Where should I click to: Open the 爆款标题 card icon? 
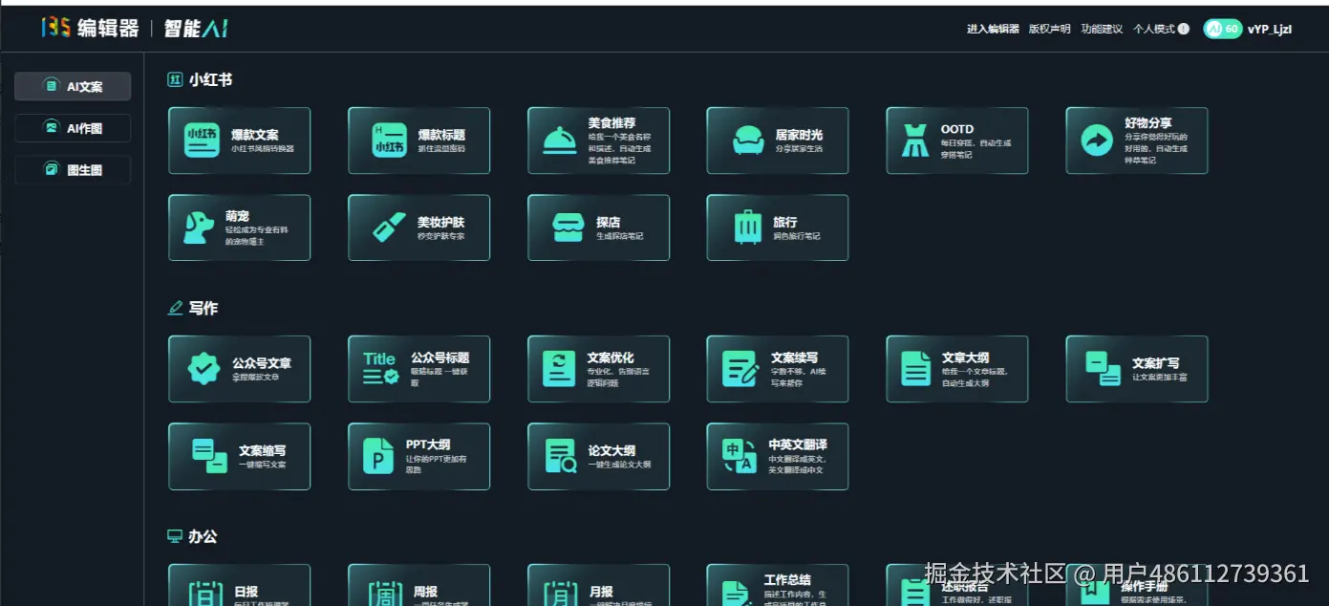pyautogui.click(x=388, y=141)
